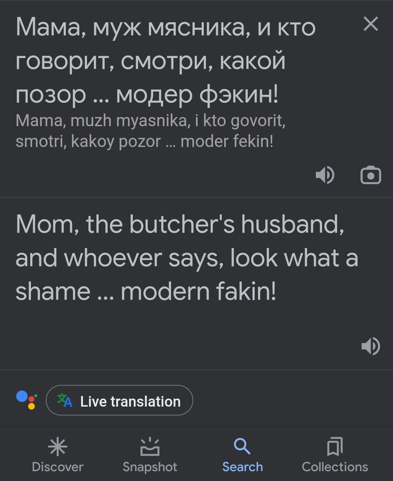Click translate glyph inside Live translation chip

(x=65, y=400)
